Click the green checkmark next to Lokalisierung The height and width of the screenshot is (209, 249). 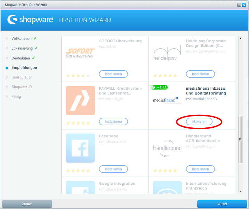click(x=36, y=48)
